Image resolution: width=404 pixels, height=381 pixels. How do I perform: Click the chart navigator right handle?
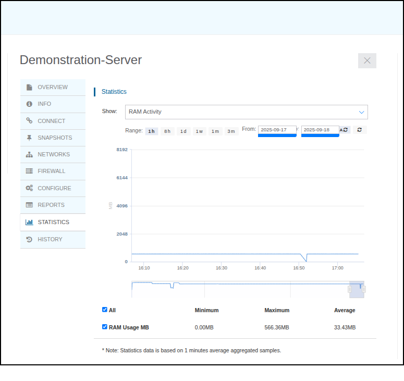[364, 289]
